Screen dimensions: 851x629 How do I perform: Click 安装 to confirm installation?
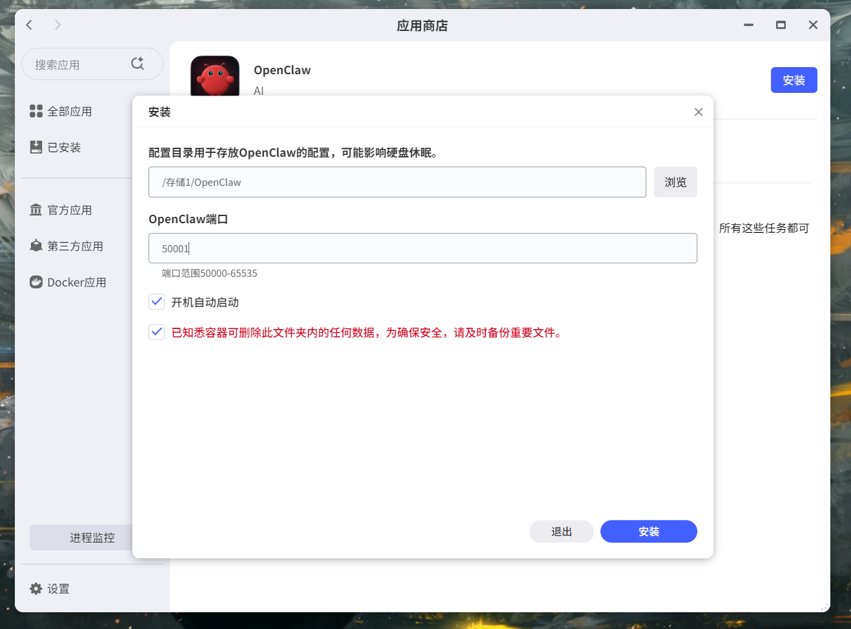(x=648, y=531)
